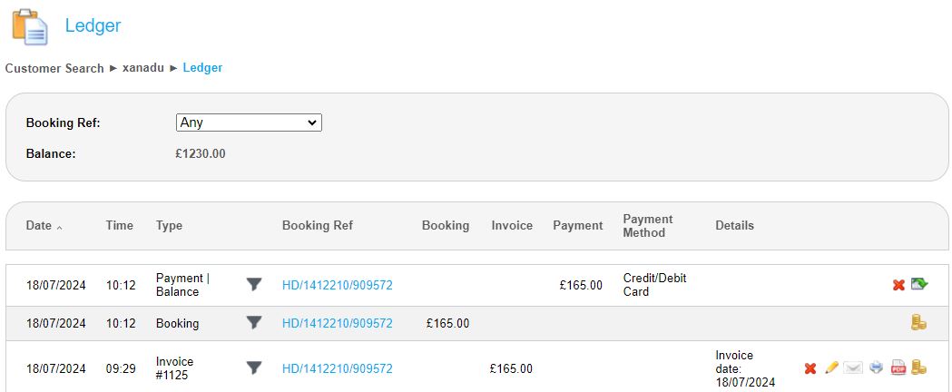Click filter funnel on Invoice #1125 row

[254, 368]
